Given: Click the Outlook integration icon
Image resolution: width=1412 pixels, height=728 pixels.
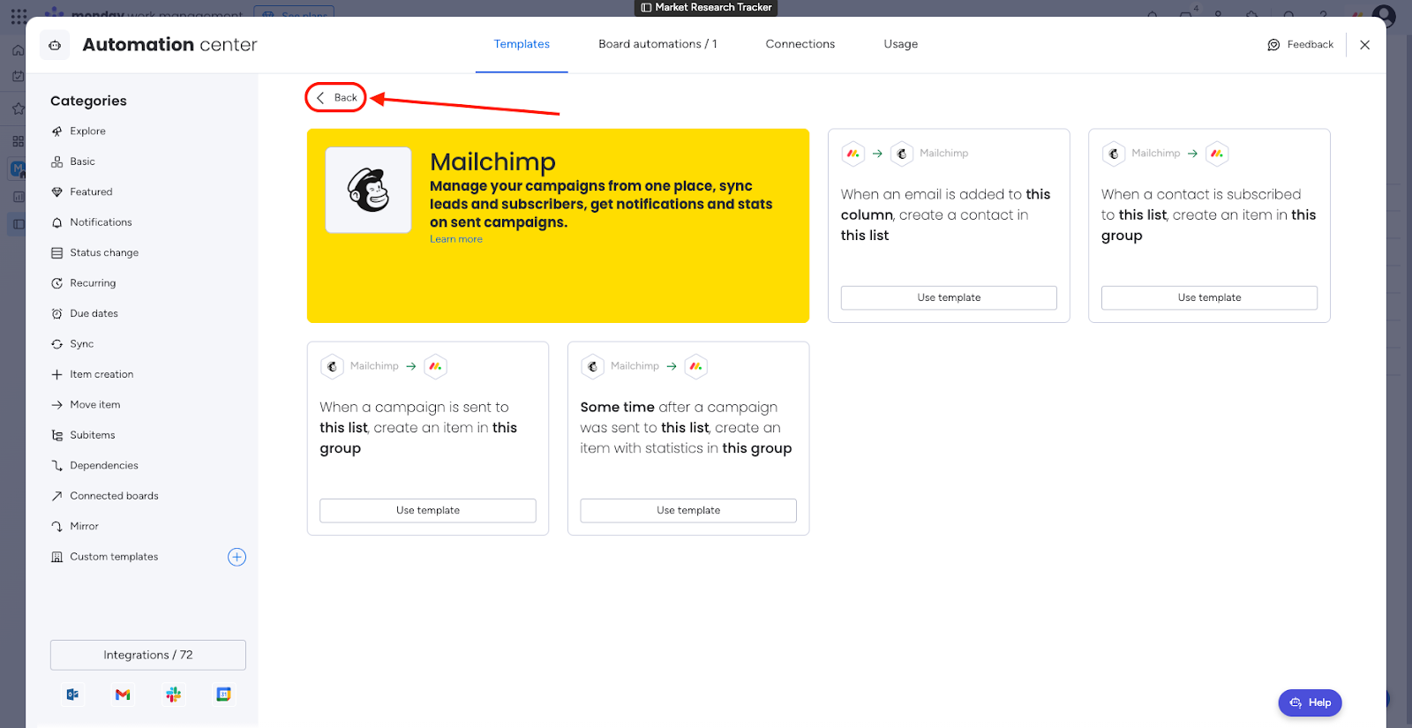Looking at the screenshot, I should [x=72, y=694].
